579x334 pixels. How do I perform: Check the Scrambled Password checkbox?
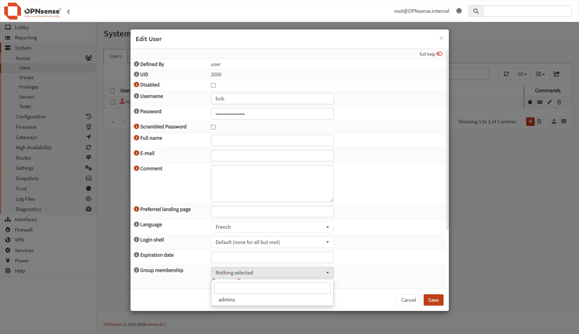click(x=213, y=127)
